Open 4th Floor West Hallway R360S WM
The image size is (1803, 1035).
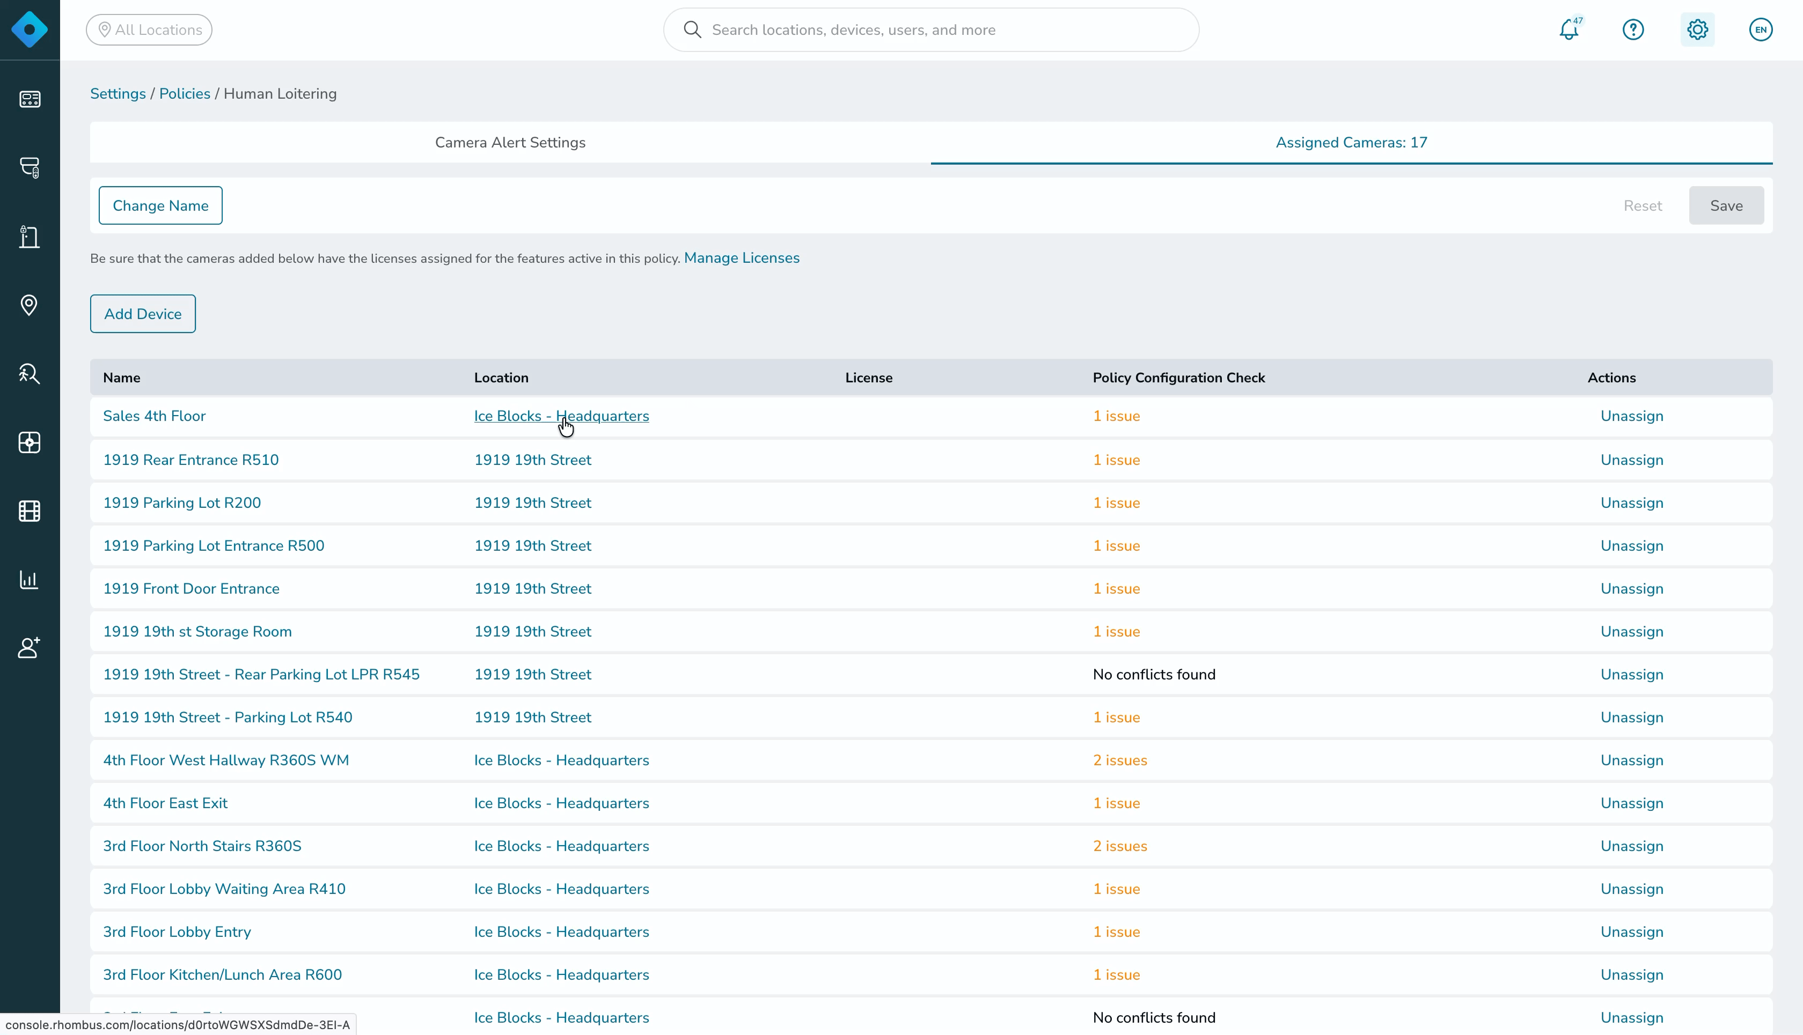[x=226, y=760]
